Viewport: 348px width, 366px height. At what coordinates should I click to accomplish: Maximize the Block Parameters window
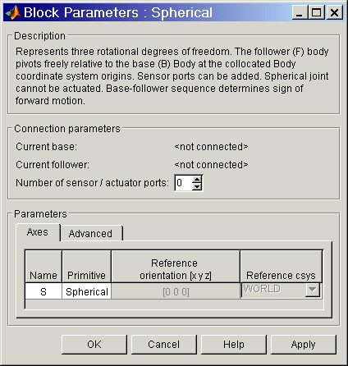pyautogui.click(x=317, y=13)
